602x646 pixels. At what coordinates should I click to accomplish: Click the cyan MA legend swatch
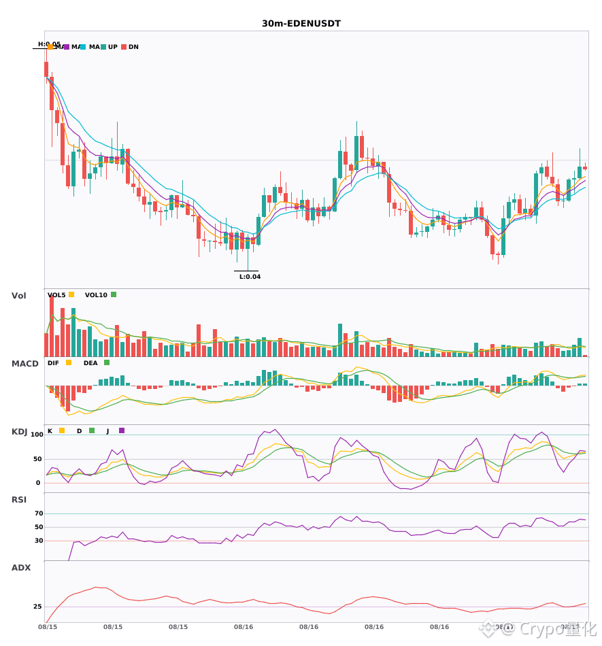point(83,47)
